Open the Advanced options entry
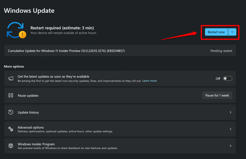Screen dimensions: 246x159 [31, 127]
